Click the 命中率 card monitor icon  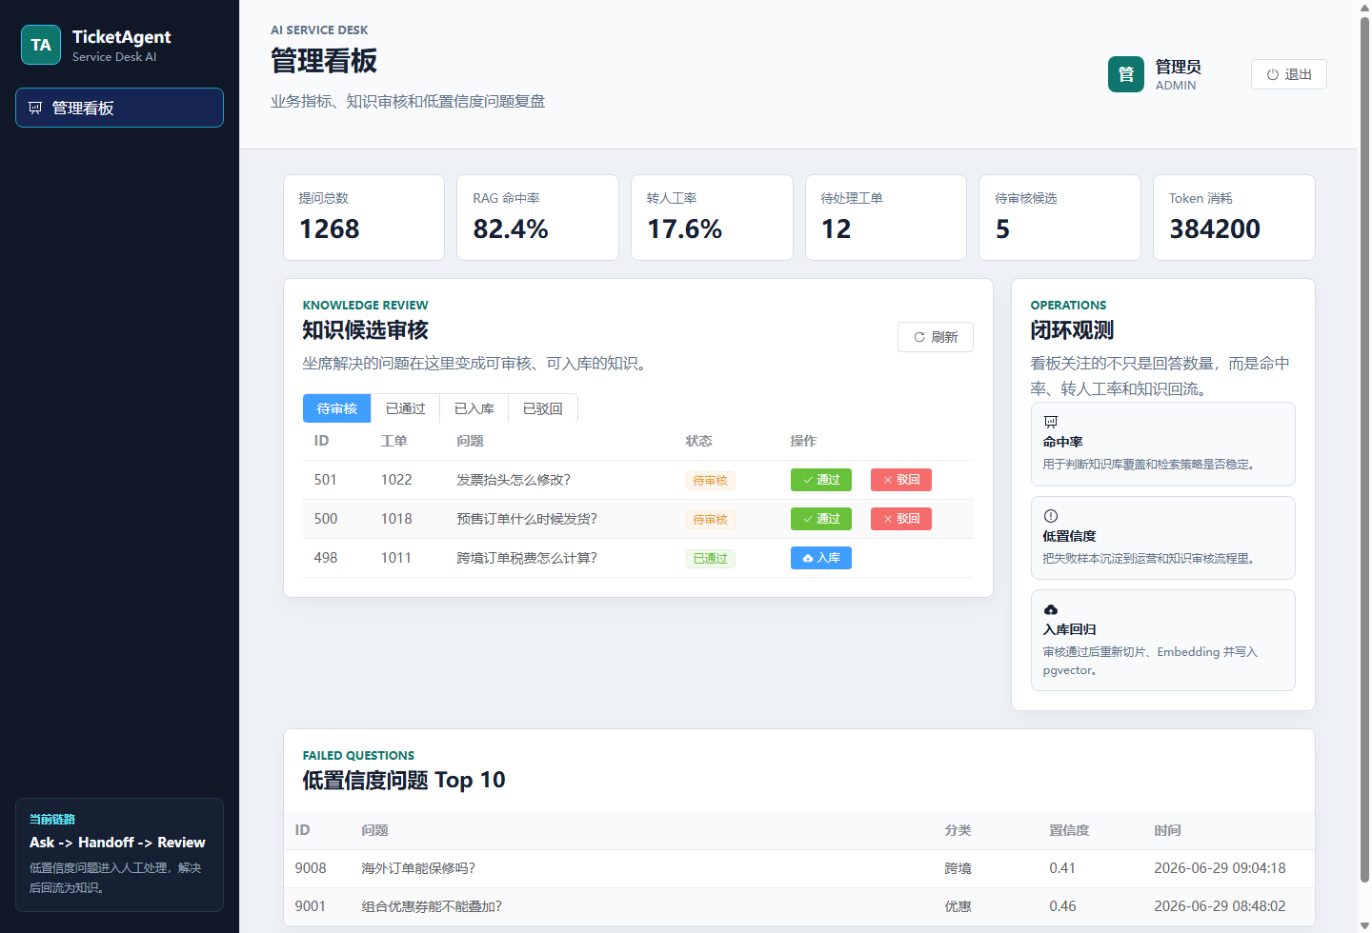[1051, 422]
